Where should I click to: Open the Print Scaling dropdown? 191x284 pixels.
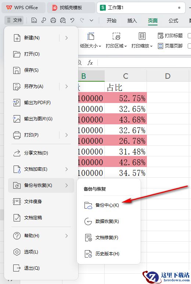(x=142, y=46)
